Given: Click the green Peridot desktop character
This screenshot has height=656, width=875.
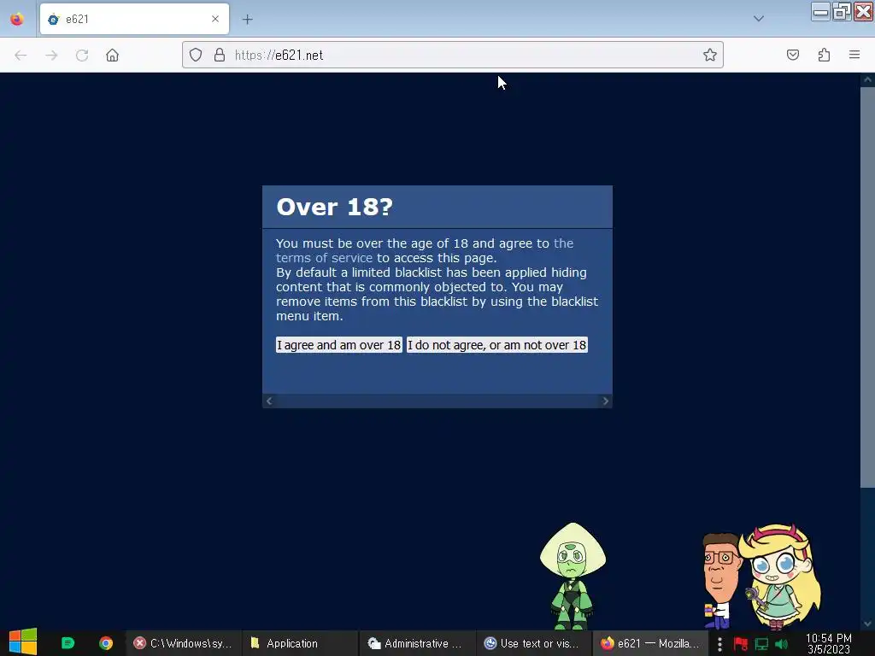Looking at the screenshot, I should pos(573,576).
